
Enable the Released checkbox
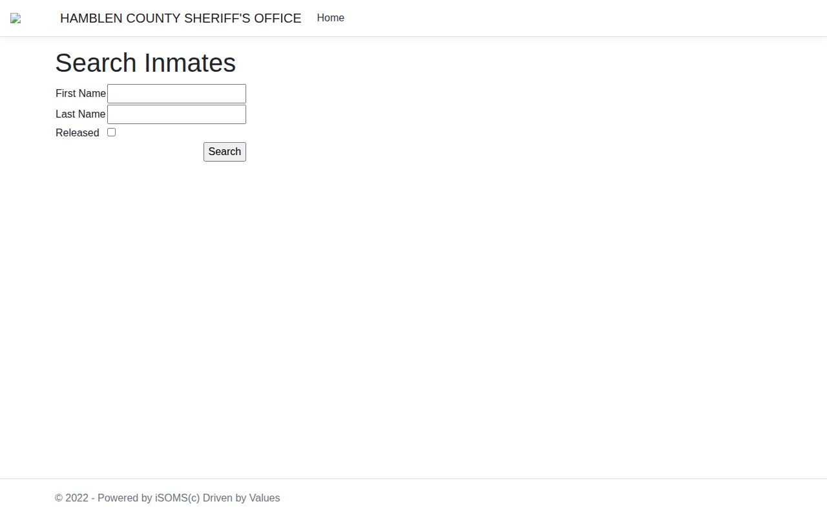coord(111,132)
